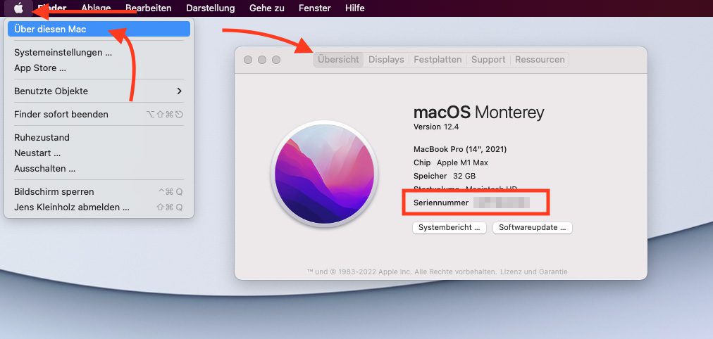Switch to the Displays tab
Viewport: 713px width, 339px height.
coord(386,60)
